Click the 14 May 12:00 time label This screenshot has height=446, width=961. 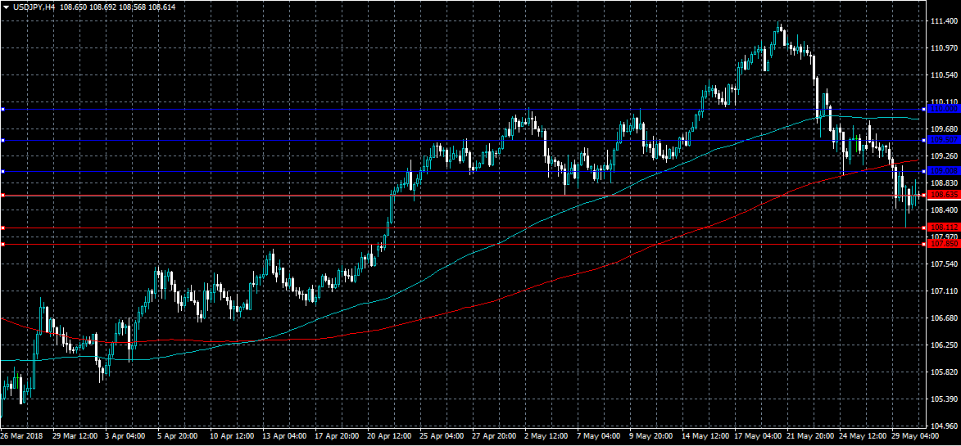pos(705,436)
